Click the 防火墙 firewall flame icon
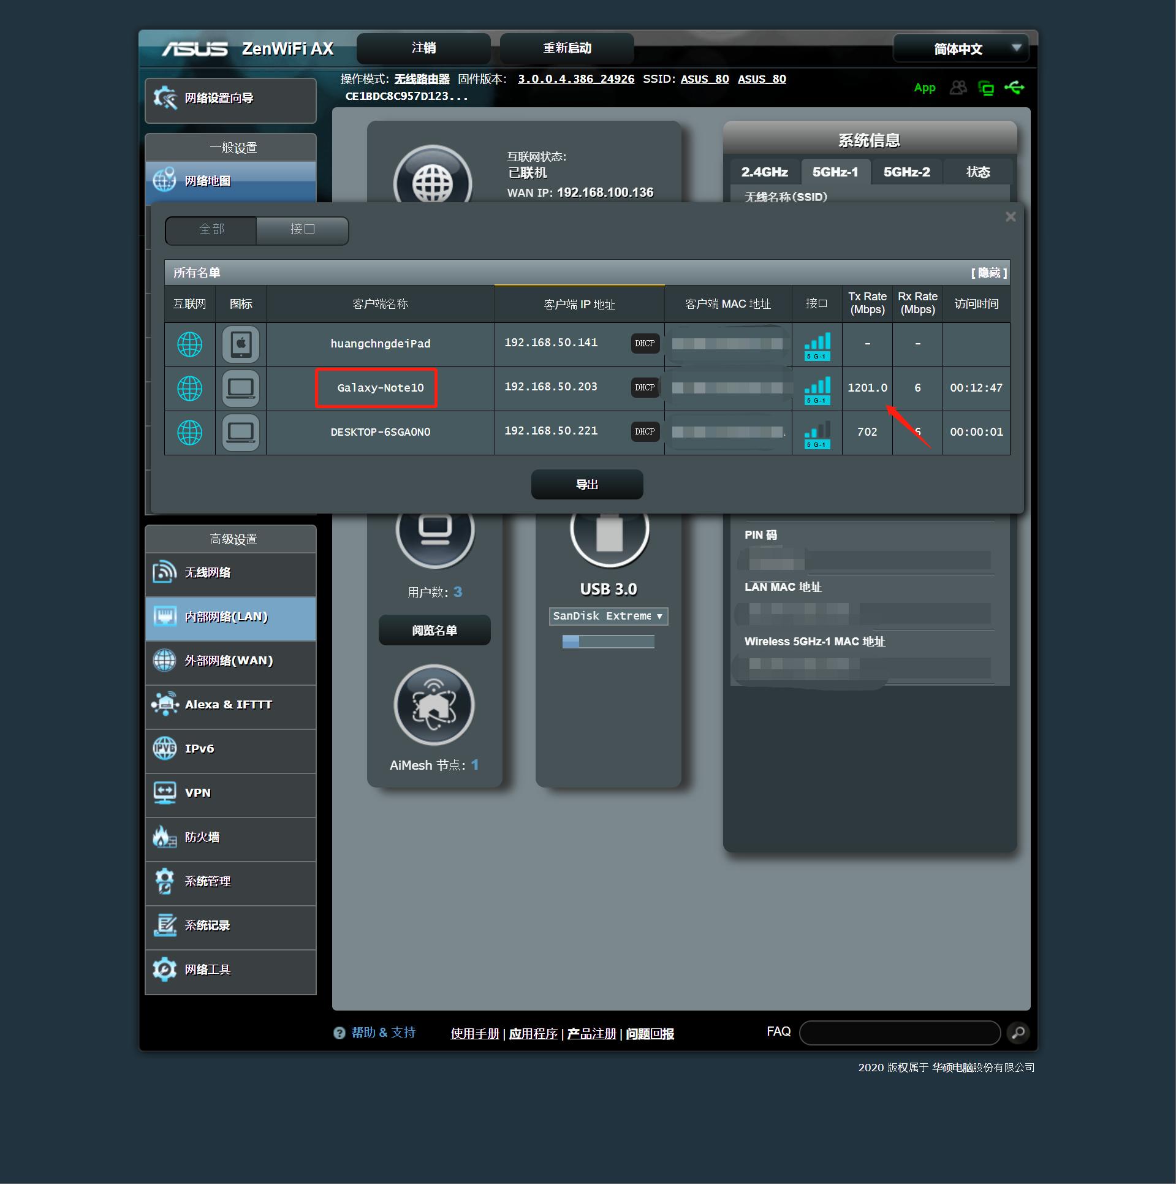 (164, 837)
